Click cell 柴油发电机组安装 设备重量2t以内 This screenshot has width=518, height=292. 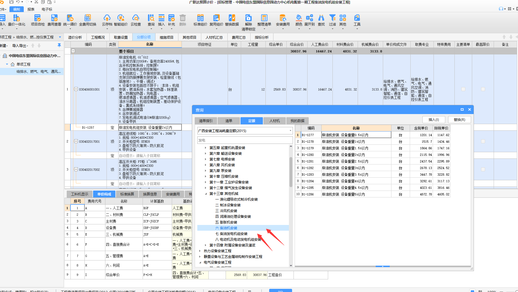click(x=150, y=128)
